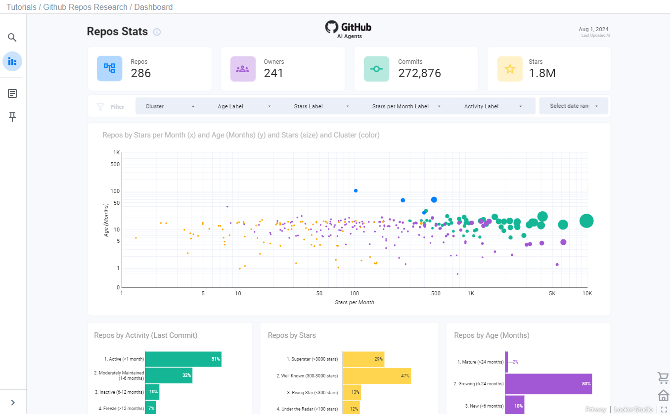Click the commits icon on the Commits card

[x=376, y=69]
